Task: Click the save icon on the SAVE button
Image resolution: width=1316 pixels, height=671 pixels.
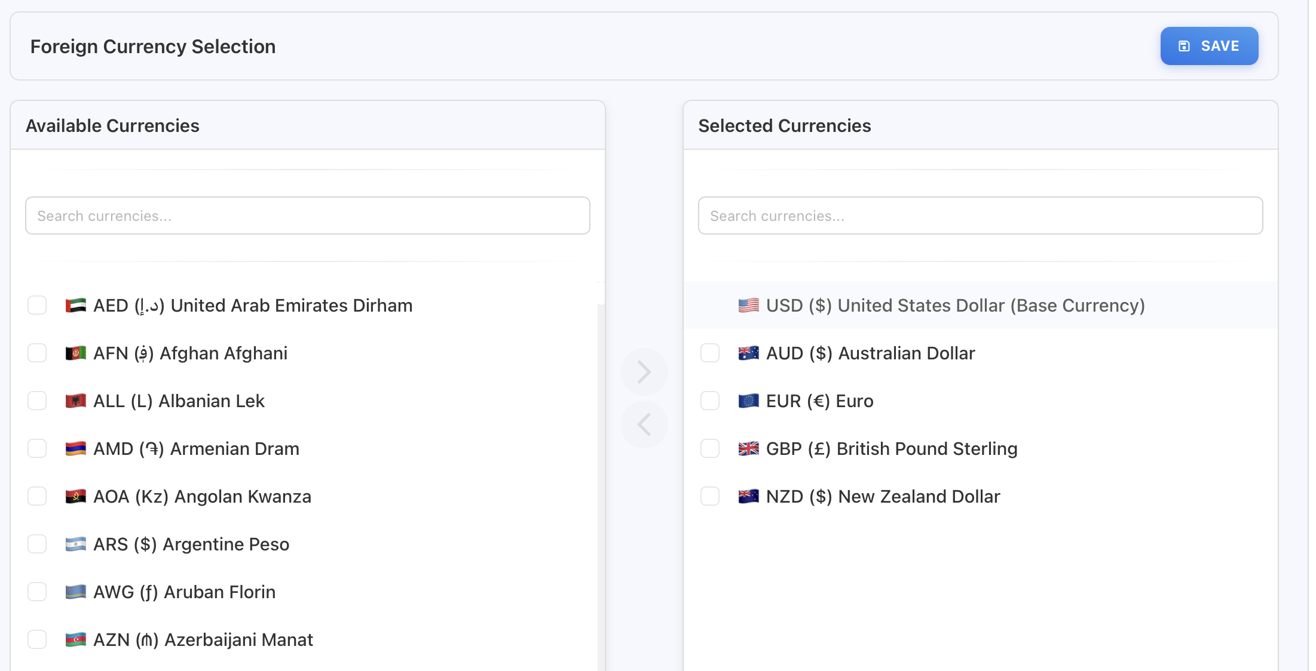Action: 1184,45
